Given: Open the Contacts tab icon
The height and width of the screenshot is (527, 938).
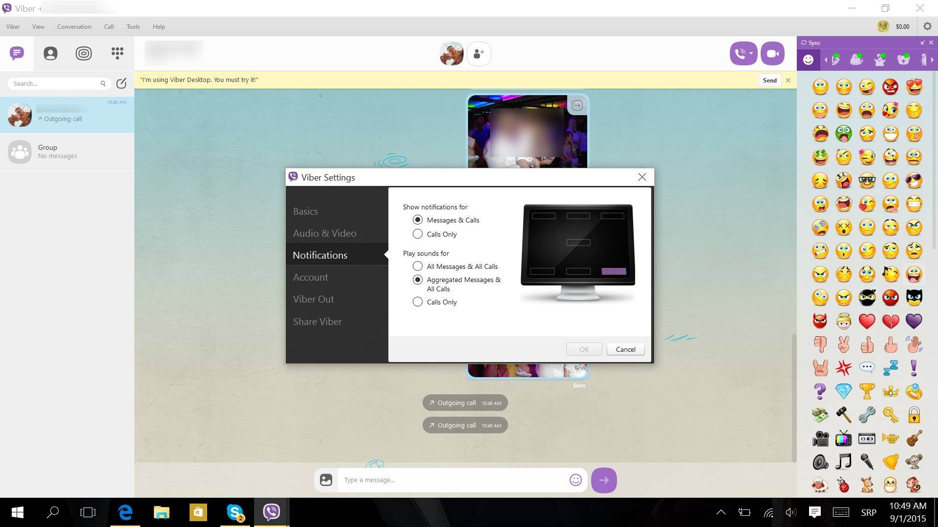Looking at the screenshot, I should tap(50, 53).
